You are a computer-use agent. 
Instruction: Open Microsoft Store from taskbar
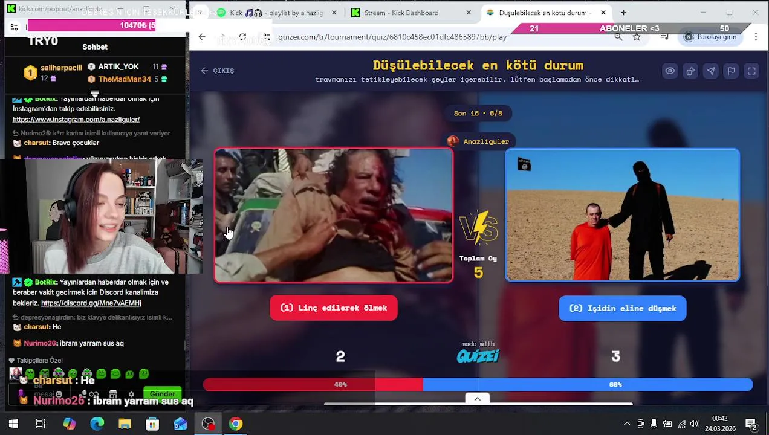[152, 424]
